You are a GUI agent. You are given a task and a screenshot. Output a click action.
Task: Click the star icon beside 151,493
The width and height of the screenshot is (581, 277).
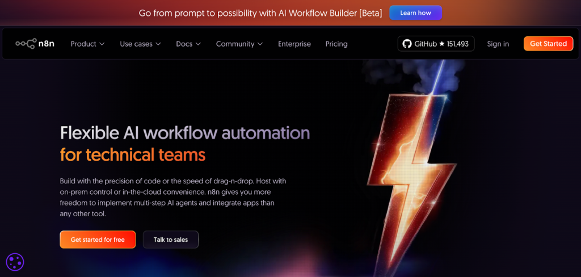(x=442, y=44)
